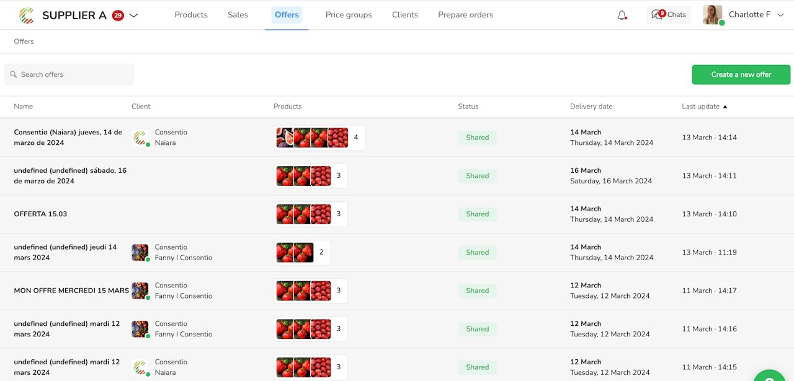Open the Prepare orders tab
Viewport: 794px width, 381px height.
click(465, 15)
